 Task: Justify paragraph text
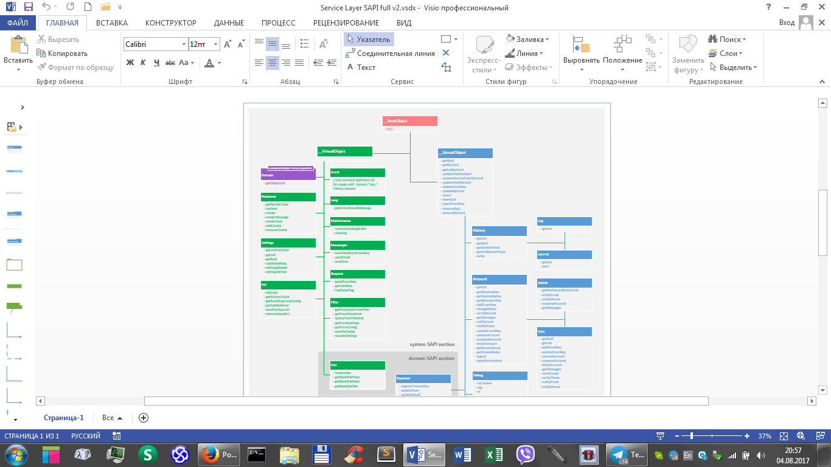(x=299, y=62)
